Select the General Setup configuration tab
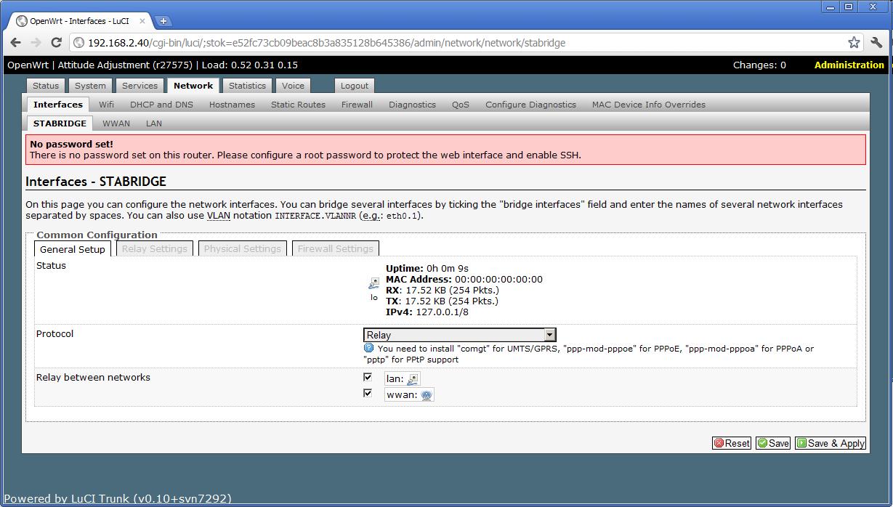The width and height of the screenshot is (893, 507). 73,249
